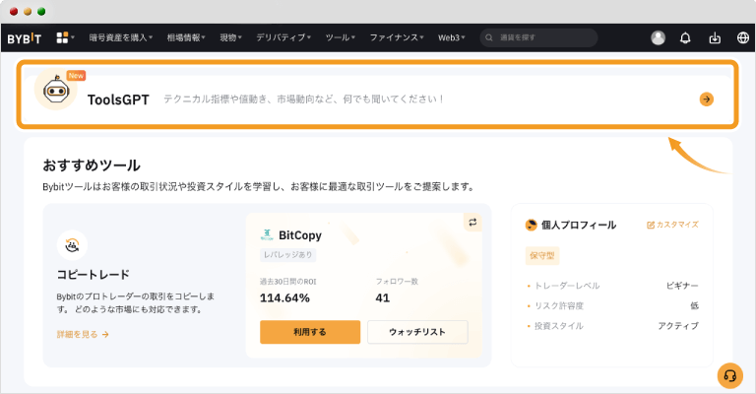The height and width of the screenshot is (394, 756).
Task: Expand the ツール menu
Action: (x=341, y=37)
